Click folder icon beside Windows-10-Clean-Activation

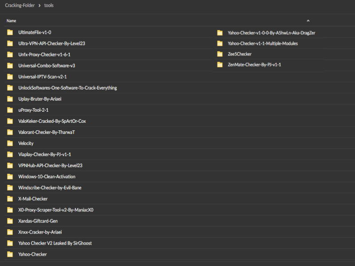[x=10, y=176]
